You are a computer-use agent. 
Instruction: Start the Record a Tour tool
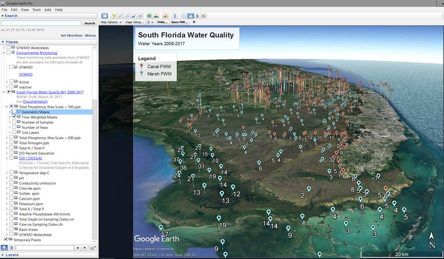click(140, 16)
